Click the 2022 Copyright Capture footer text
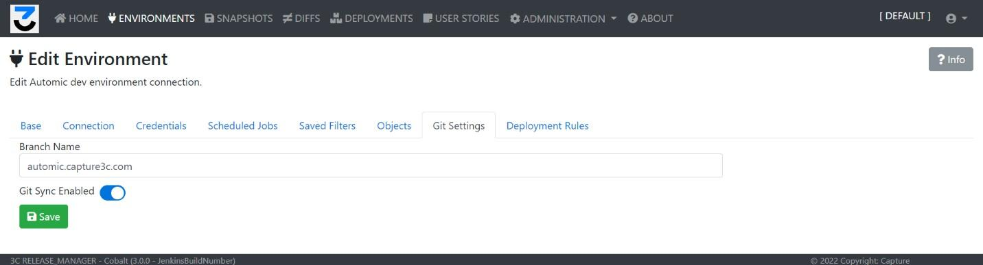The height and width of the screenshot is (265, 983). [859, 260]
